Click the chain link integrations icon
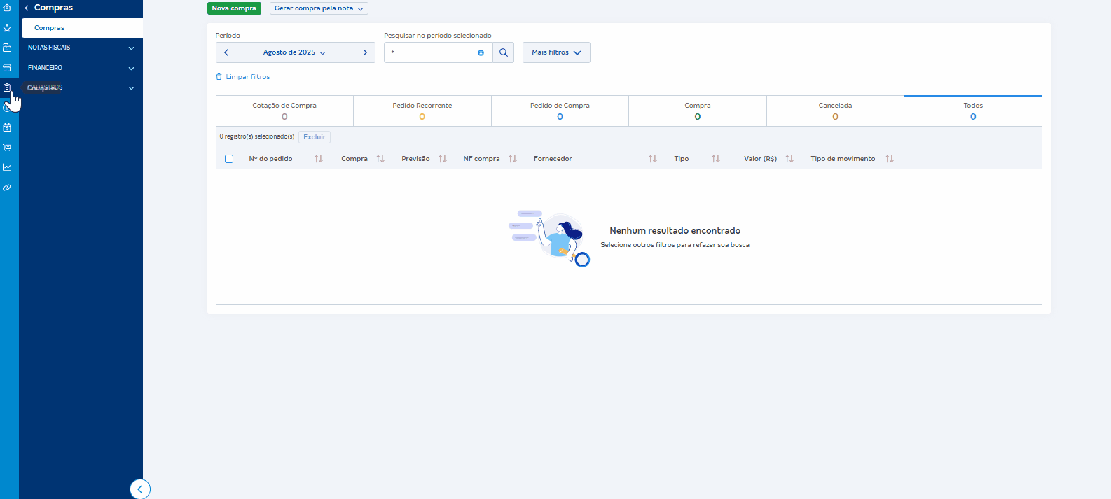 pos(7,188)
